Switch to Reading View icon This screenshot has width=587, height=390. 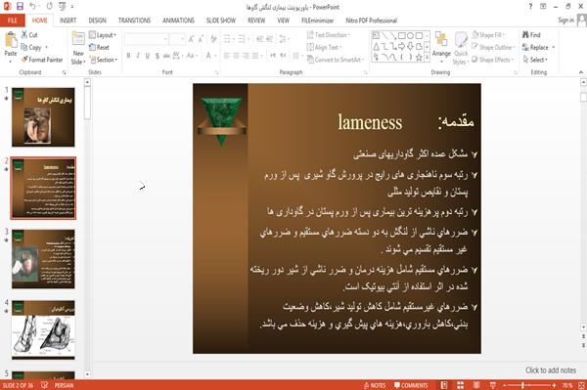(x=476, y=385)
